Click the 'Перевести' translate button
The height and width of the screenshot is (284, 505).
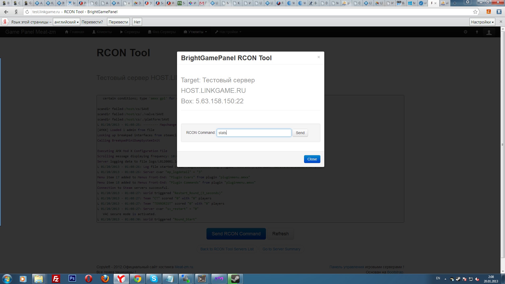tap(118, 22)
